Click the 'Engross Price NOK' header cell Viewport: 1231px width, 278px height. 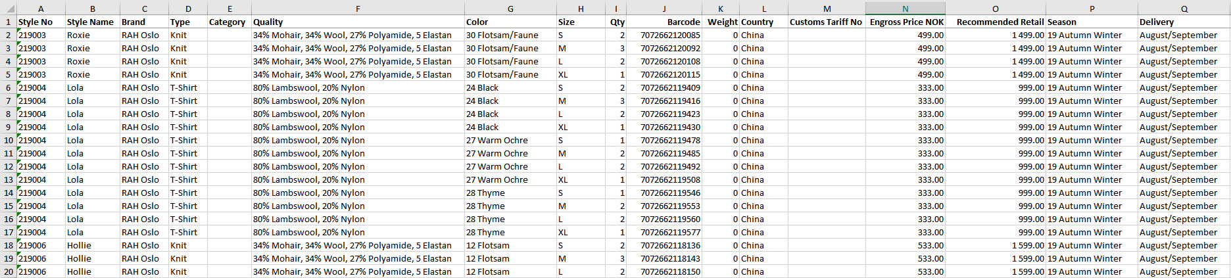coord(905,22)
